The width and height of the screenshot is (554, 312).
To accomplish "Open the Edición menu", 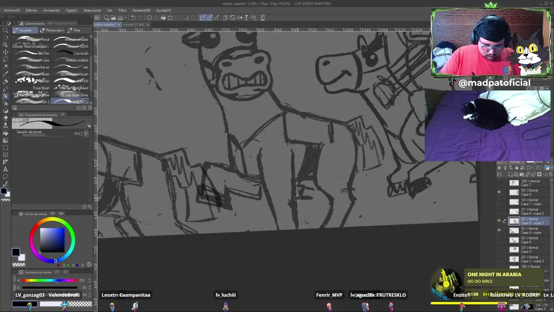I will 31,10.
